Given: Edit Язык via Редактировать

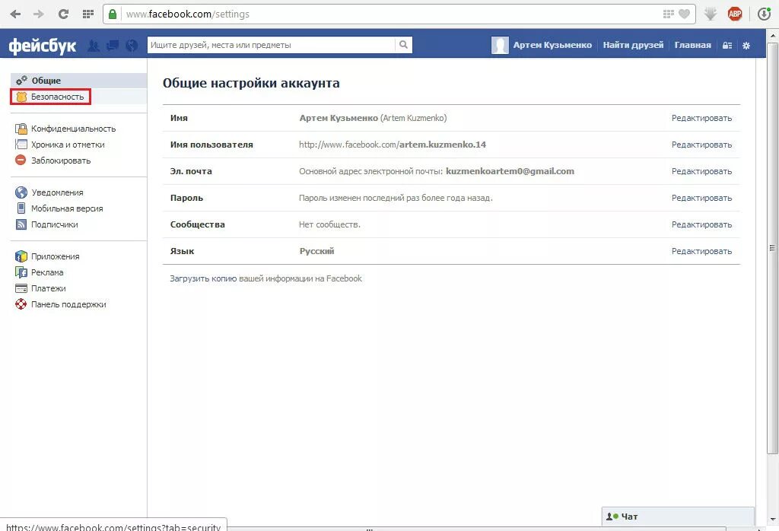Looking at the screenshot, I should (x=701, y=251).
